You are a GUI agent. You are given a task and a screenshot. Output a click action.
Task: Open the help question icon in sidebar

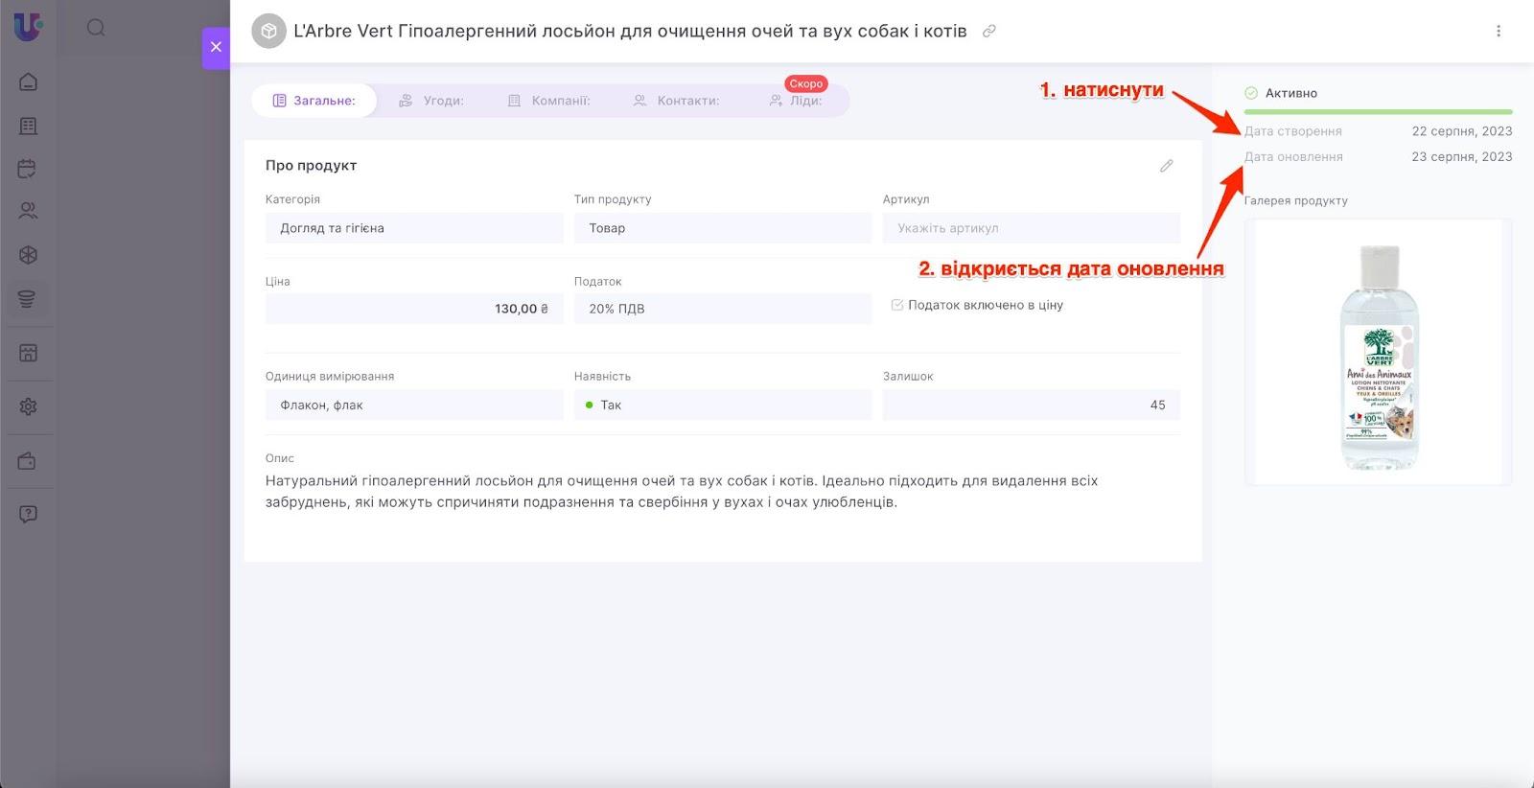[x=28, y=514]
